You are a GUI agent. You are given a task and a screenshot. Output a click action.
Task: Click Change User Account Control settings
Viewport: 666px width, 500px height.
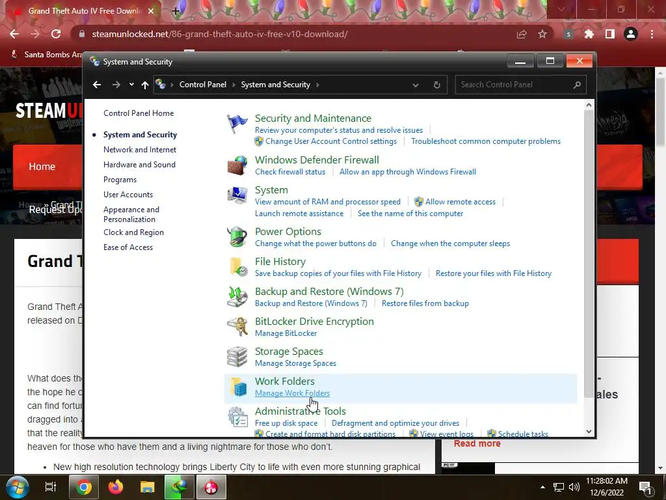coord(331,141)
